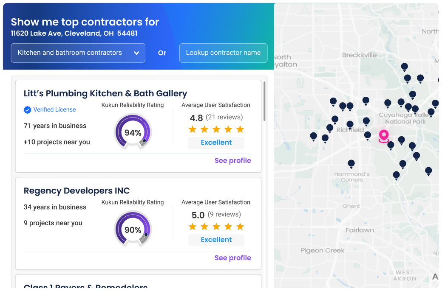The image size is (442, 291).
Task: Click the 90% Kukun Reliability Rating gauge
Action: (133, 230)
